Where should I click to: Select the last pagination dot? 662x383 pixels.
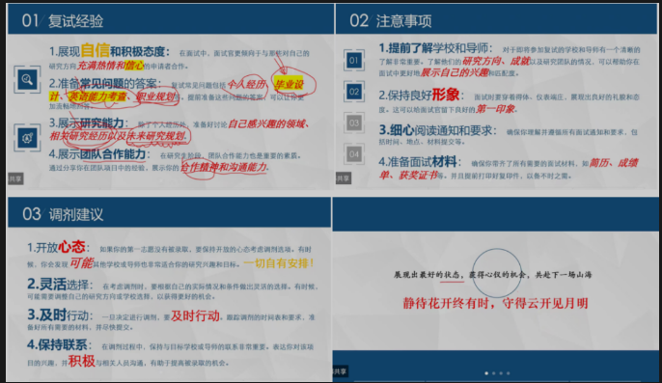[508, 373]
